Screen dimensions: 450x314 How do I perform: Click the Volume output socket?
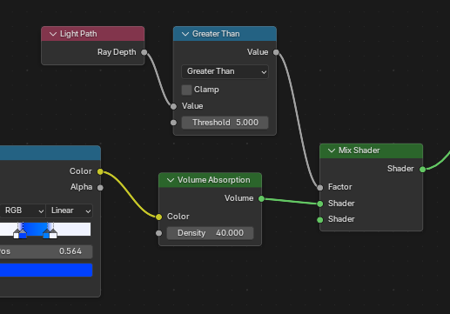[x=261, y=198]
